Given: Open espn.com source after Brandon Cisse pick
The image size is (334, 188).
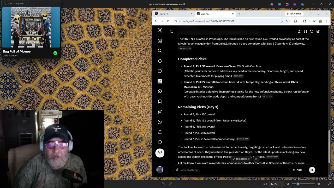Looking at the screenshot, I should [x=238, y=76].
